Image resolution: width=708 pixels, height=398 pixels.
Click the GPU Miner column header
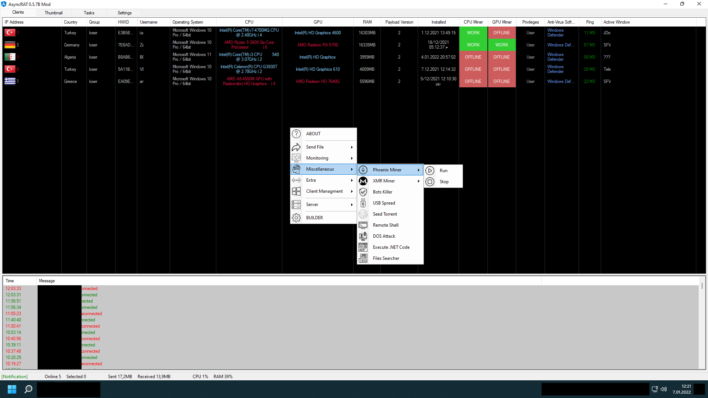tap(502, 22)
